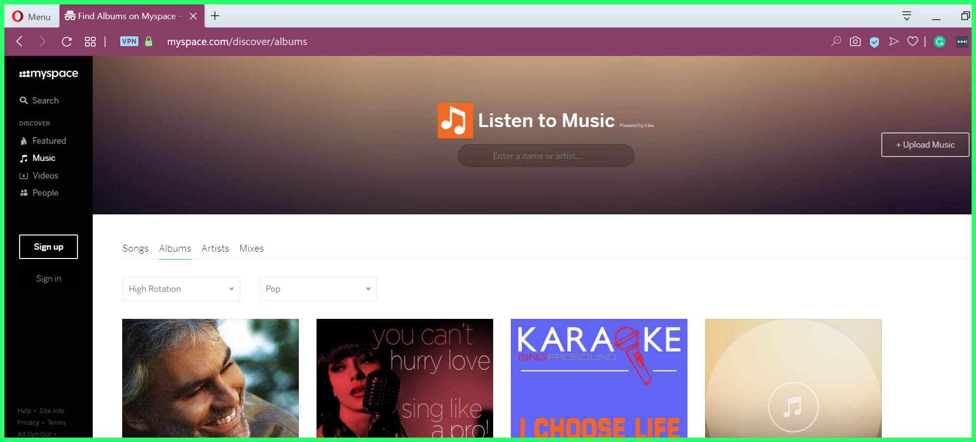Screen dimensions: 976x442
Task: Click the Upload Music button
Action: [925, 145]
